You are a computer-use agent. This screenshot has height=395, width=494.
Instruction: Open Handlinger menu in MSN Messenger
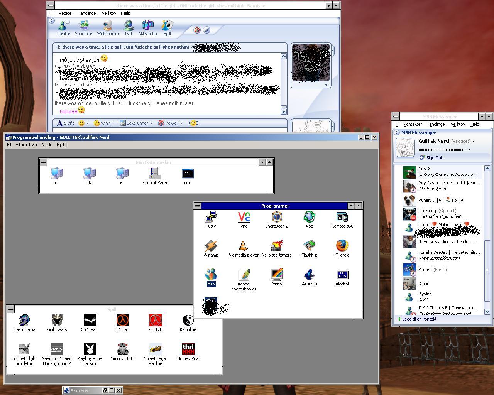pos(436,124)
